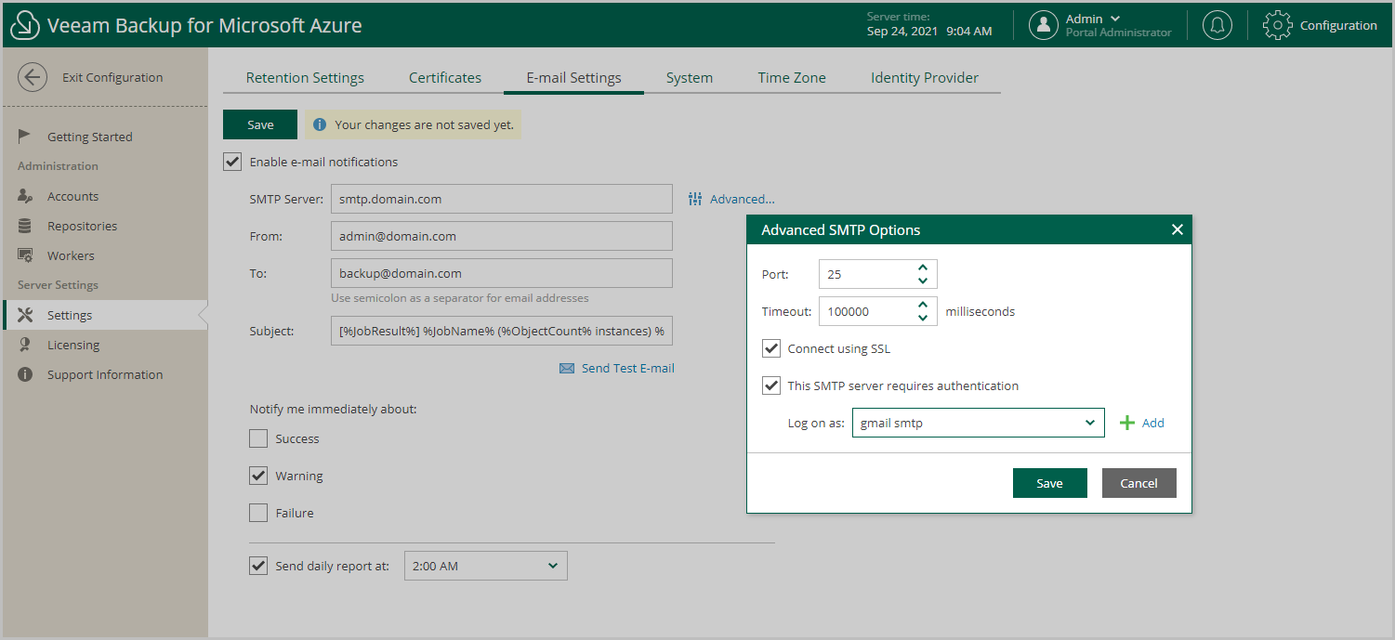1395x640 pixels.
Task: Switch to the Retention Settings tab
Action: click(305, 78)
